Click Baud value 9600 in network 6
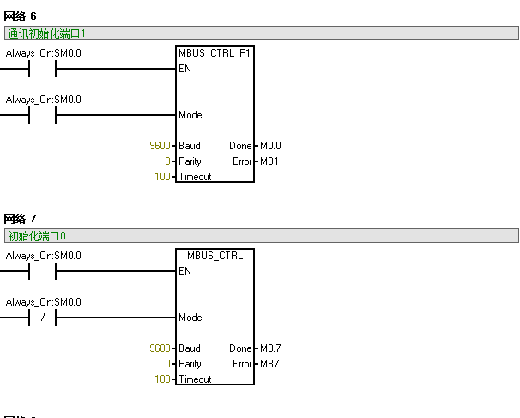The height and width of the screenshot is (418, 520). pyautogui.click(x=160, y=146)
